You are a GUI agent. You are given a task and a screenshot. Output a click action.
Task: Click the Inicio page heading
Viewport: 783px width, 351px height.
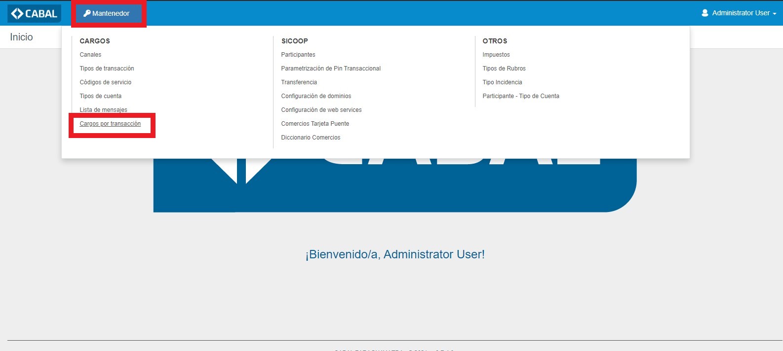click(21, 37)
